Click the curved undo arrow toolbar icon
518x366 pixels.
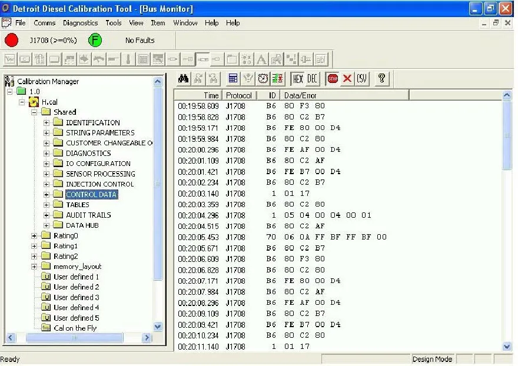99,59
